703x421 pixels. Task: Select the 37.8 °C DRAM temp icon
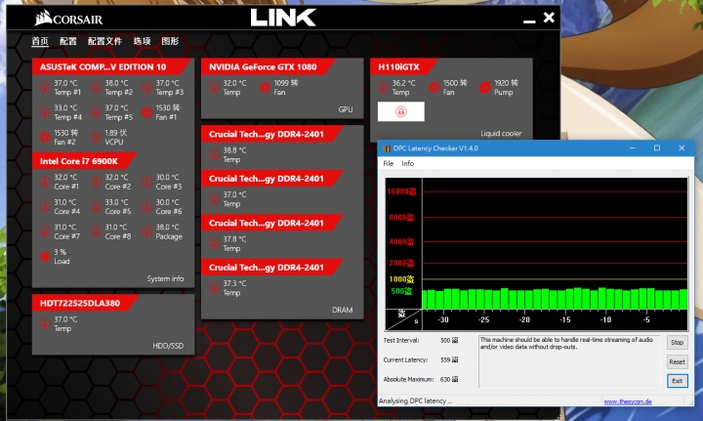[x=214, y=243]
